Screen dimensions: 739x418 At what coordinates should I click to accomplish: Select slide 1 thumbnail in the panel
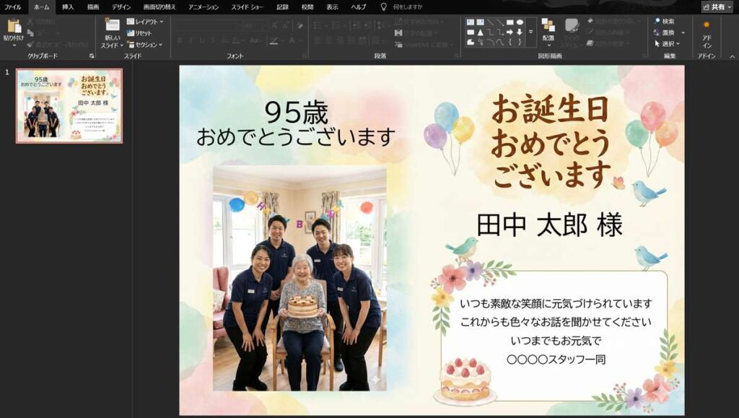tap(69, 106)
